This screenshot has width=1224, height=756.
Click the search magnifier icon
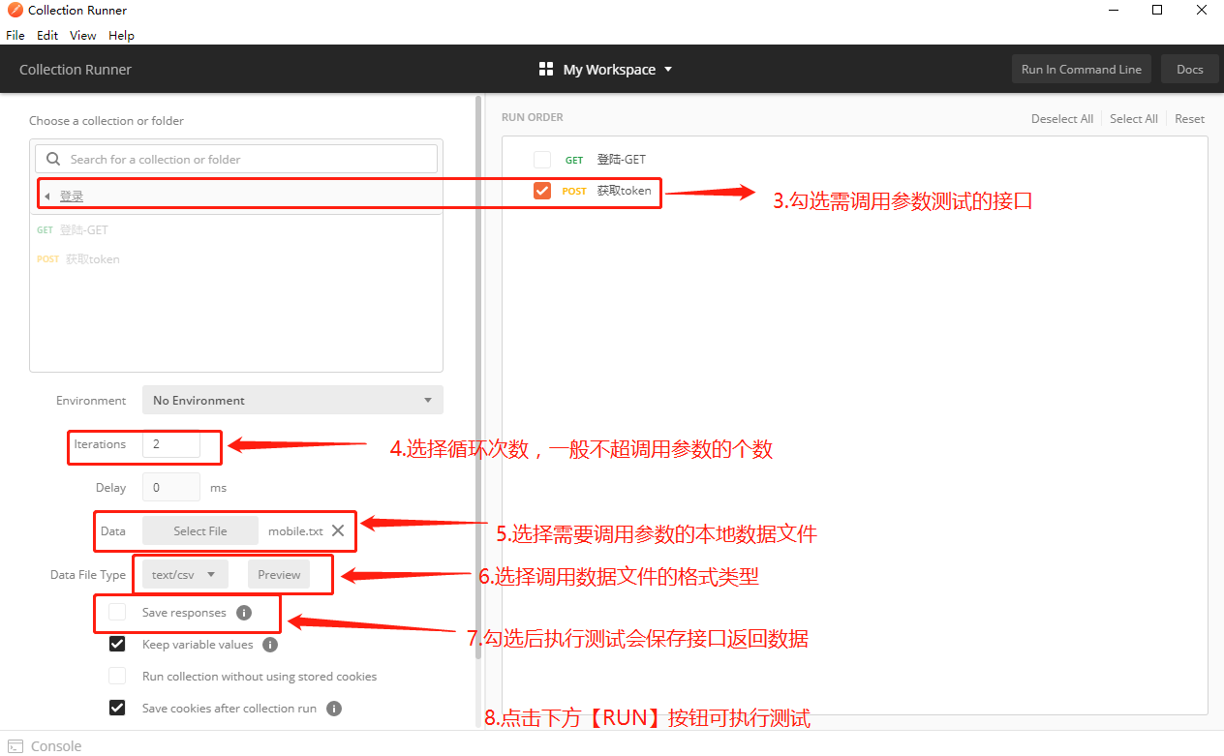(x=54, y=159)
